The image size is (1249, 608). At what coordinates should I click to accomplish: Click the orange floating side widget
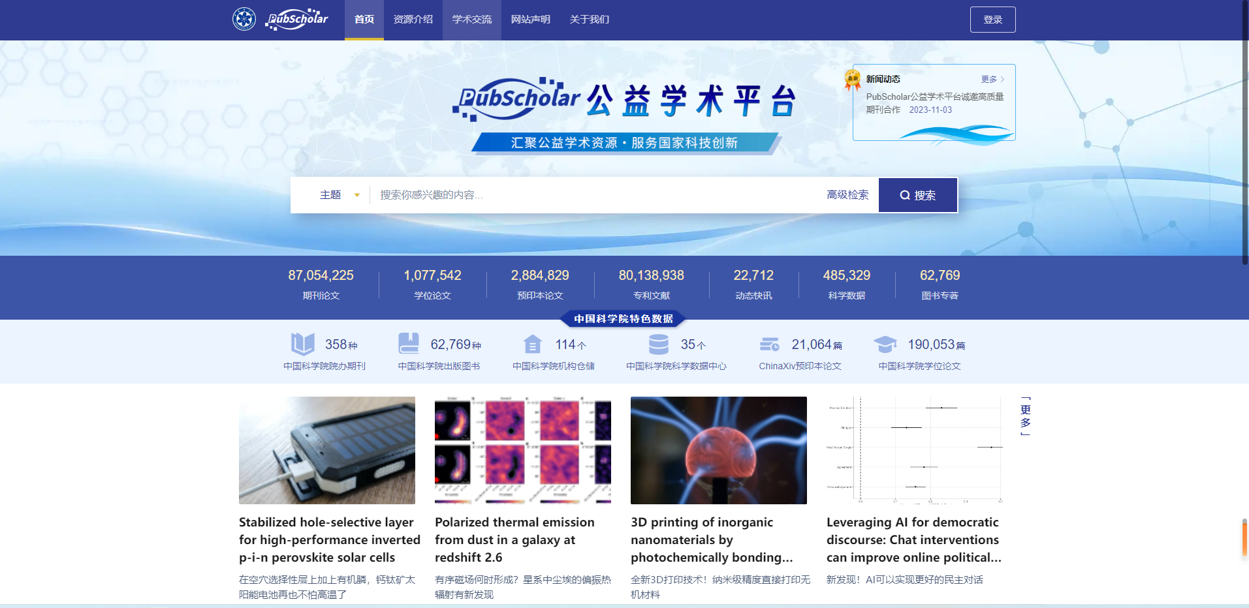[1245, 538]
